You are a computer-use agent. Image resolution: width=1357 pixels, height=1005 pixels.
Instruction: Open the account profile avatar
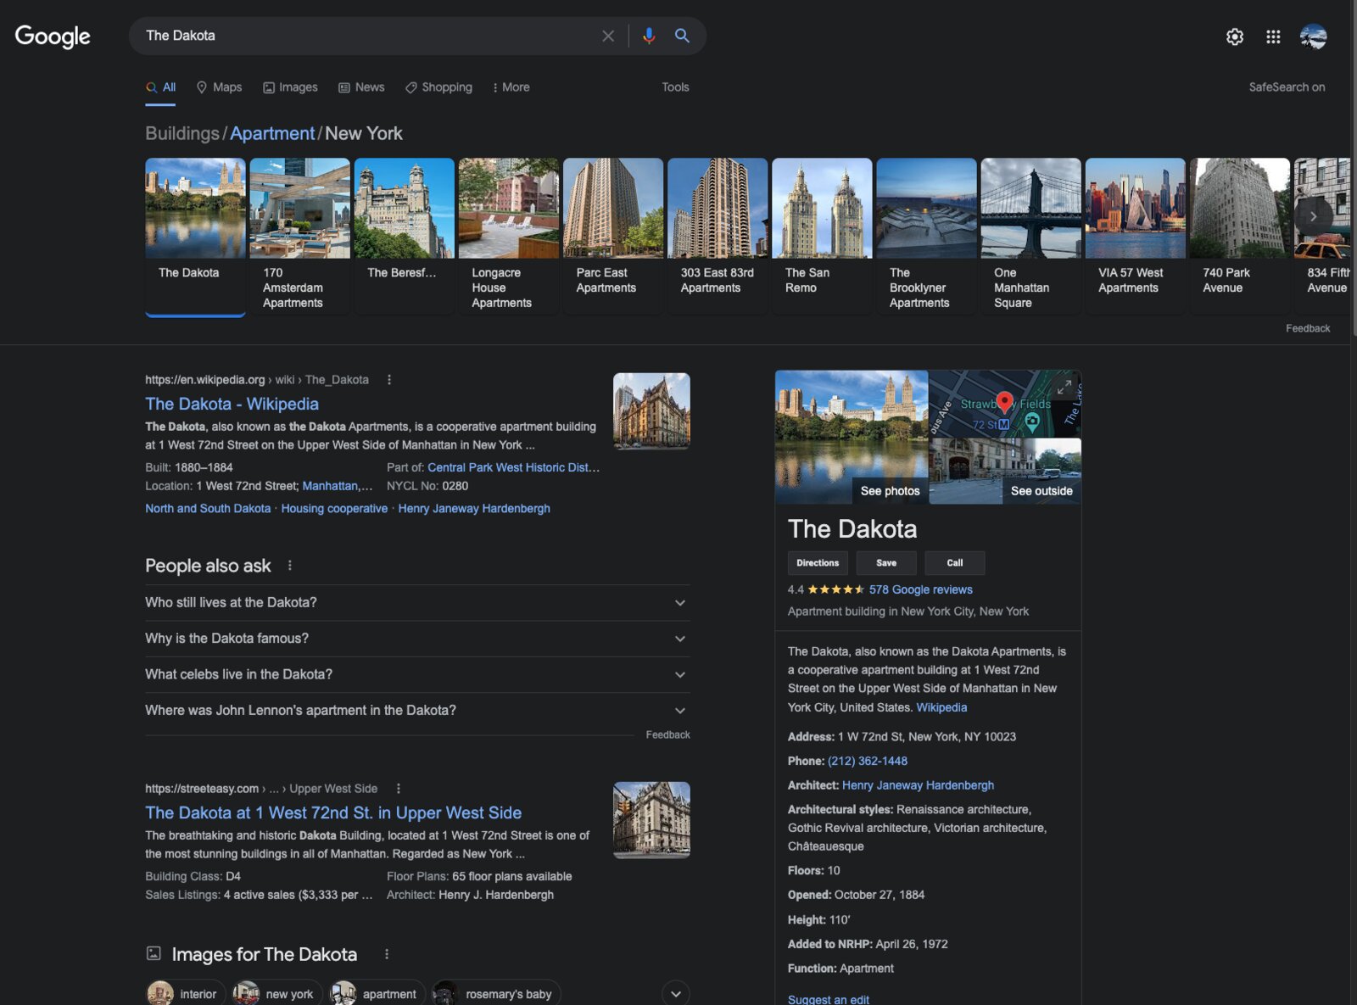tap(1313, 36)
